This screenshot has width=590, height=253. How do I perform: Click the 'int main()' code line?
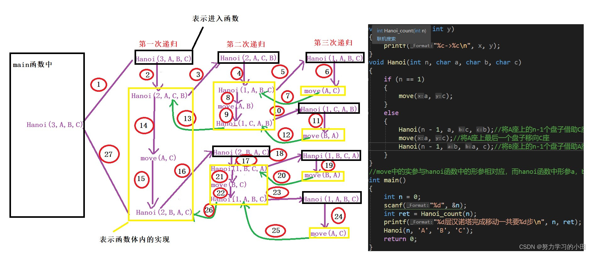(387, 180)
